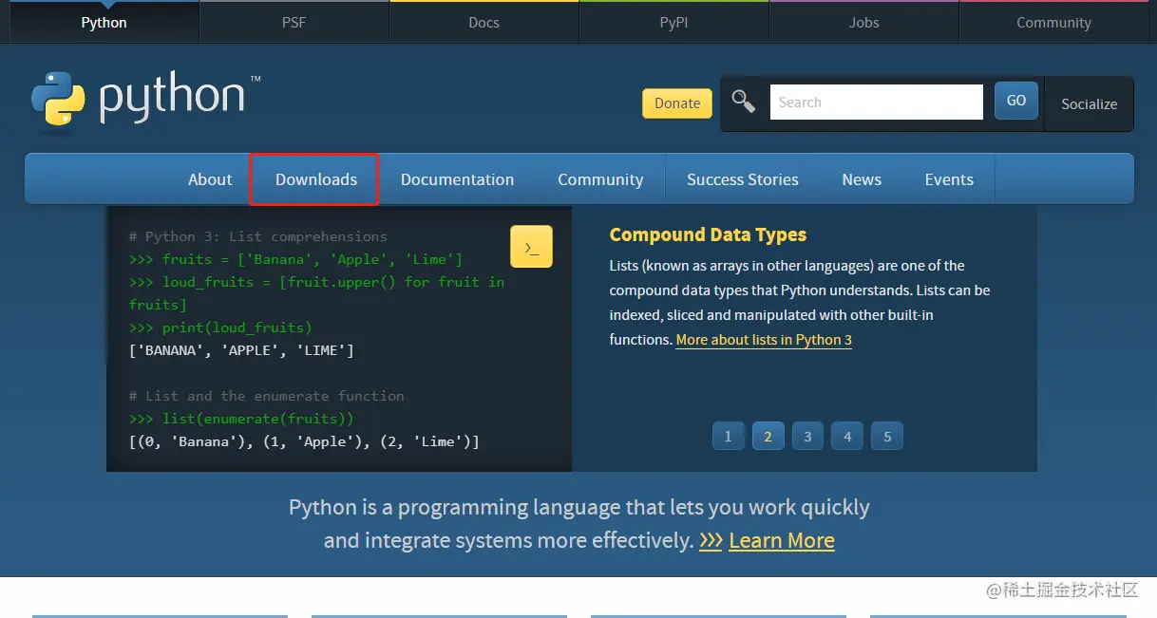Select the Community top tab
The width and height of the screenshot is (1157, 618).
click(x=1054, y=23)
